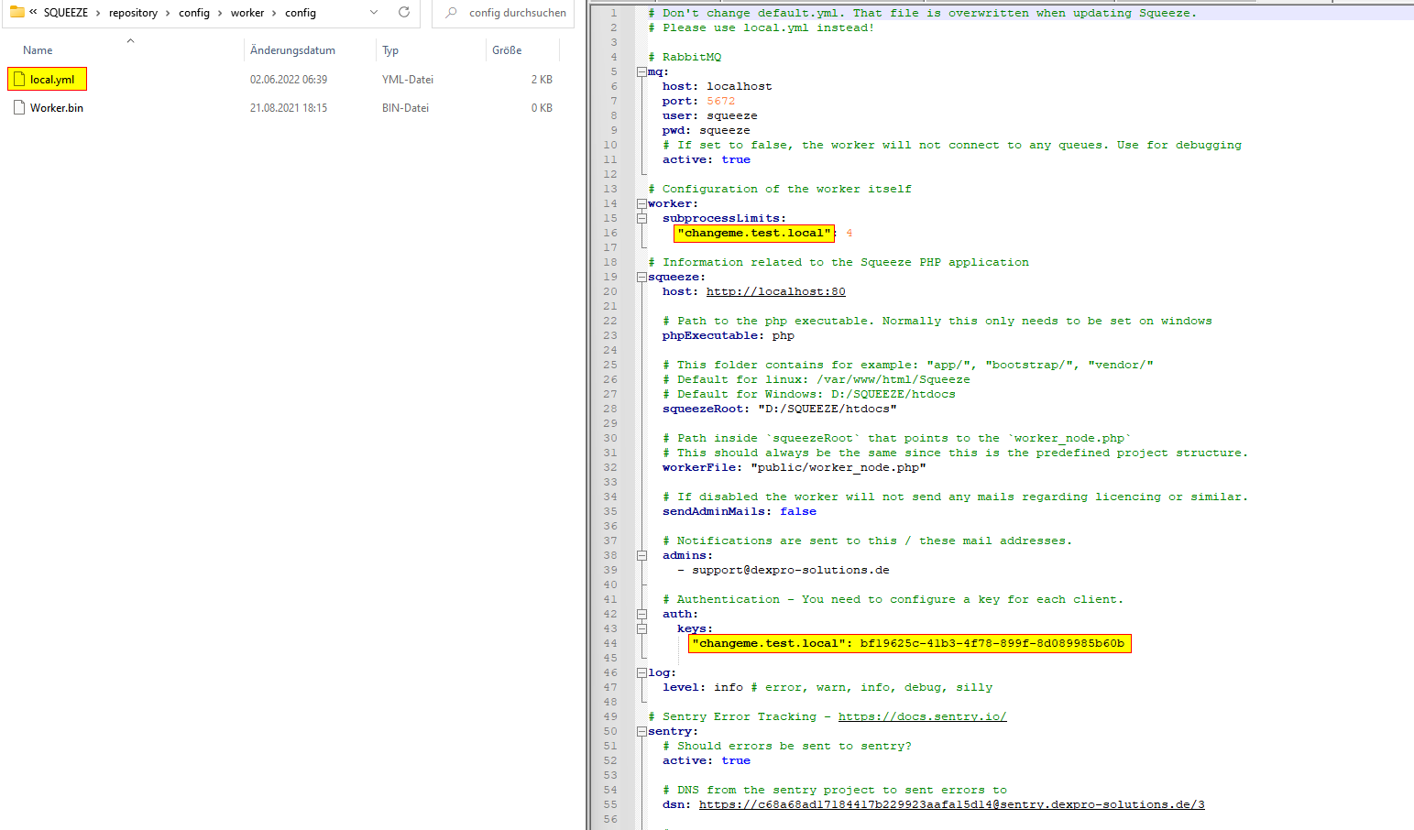Click the local.yml file icon
This screenshot has height=830, width=1414.
19,80
